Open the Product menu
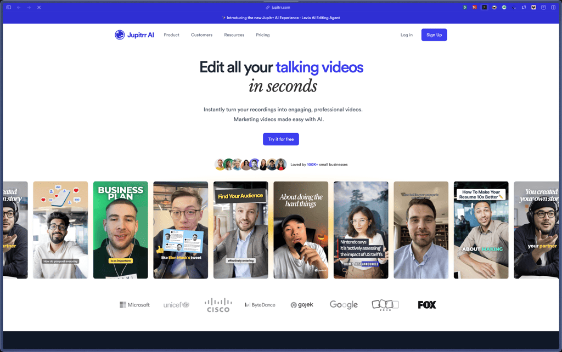 [x=171, y=35]
